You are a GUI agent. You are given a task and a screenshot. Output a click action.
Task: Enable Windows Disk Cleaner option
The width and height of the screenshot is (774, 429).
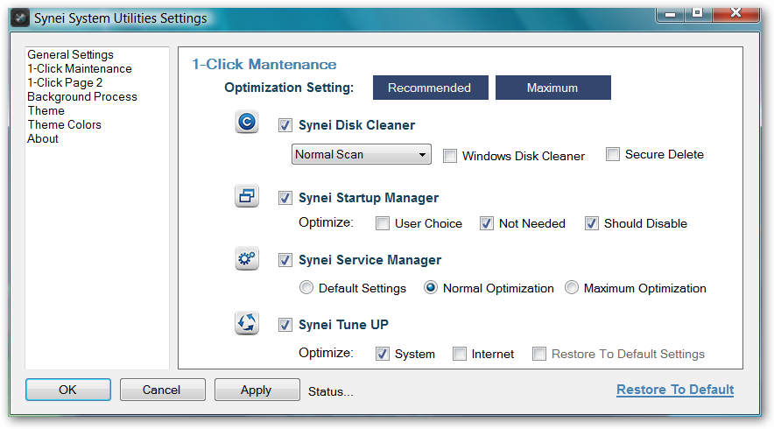pyautogui.click(x=450, y=156)
